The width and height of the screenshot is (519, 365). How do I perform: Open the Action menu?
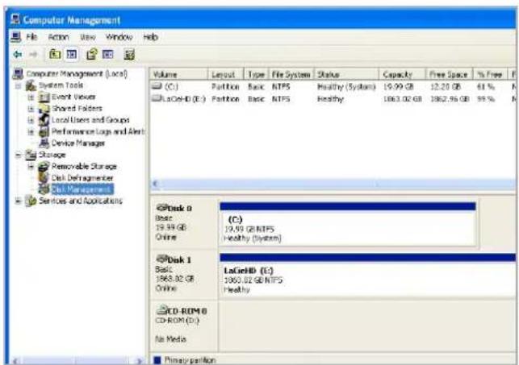coord(58,37)
